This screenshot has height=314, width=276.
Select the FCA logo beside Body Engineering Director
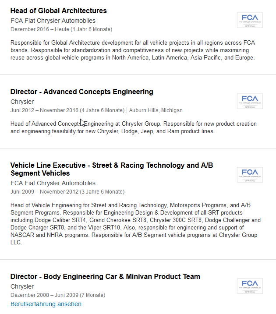(250, 286)
